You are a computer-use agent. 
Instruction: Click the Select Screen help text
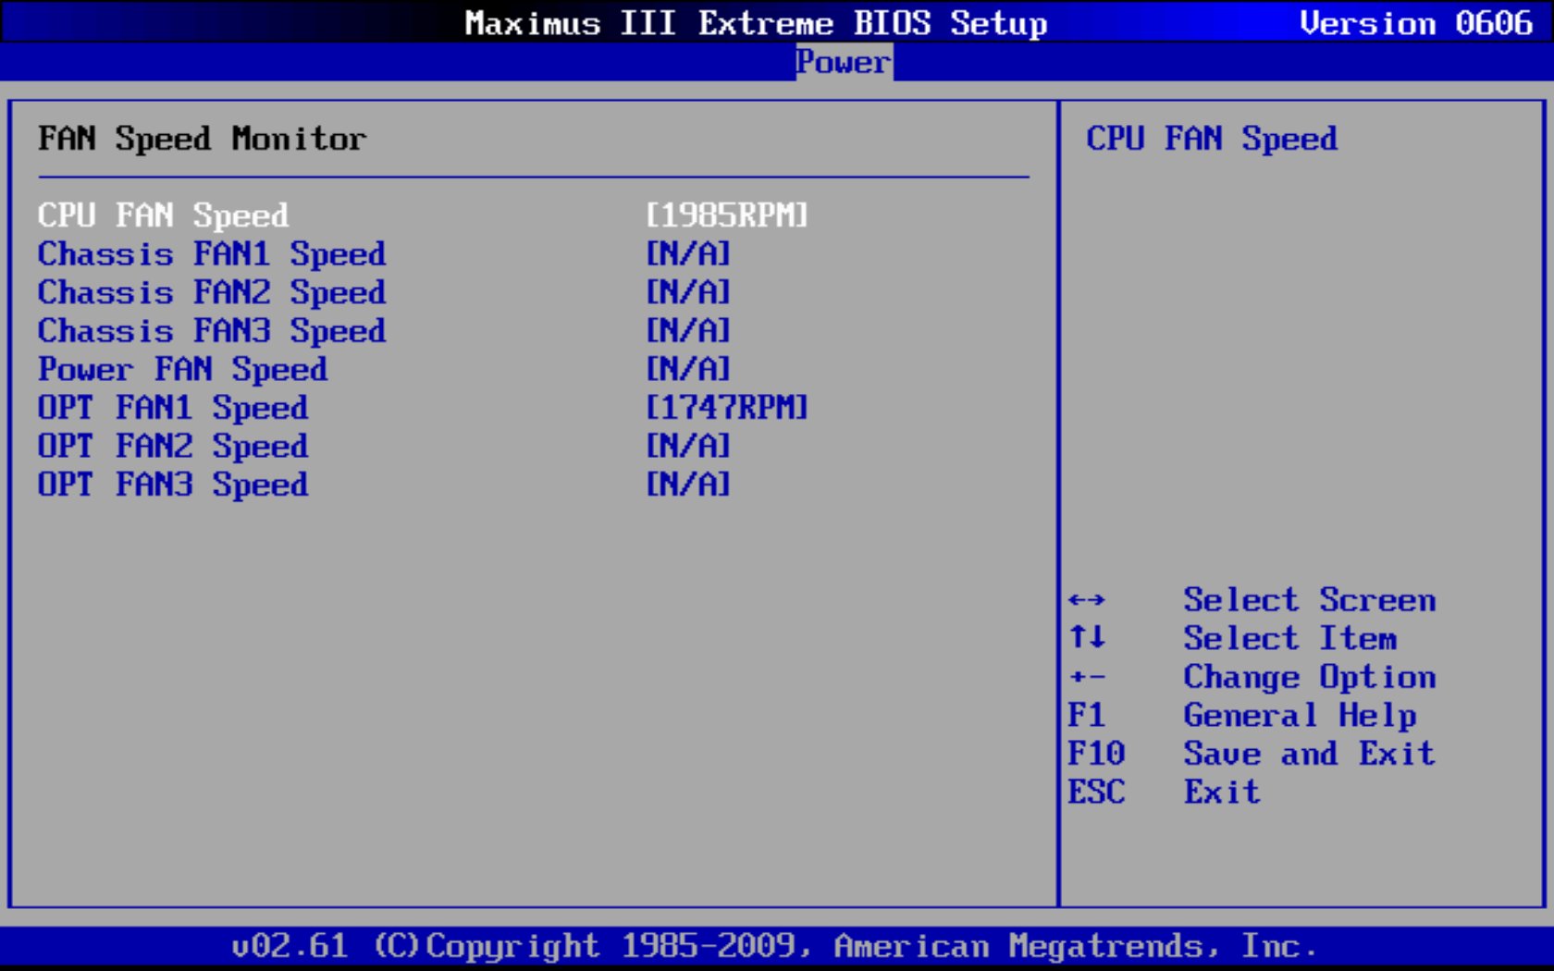tap(1310, 600)
